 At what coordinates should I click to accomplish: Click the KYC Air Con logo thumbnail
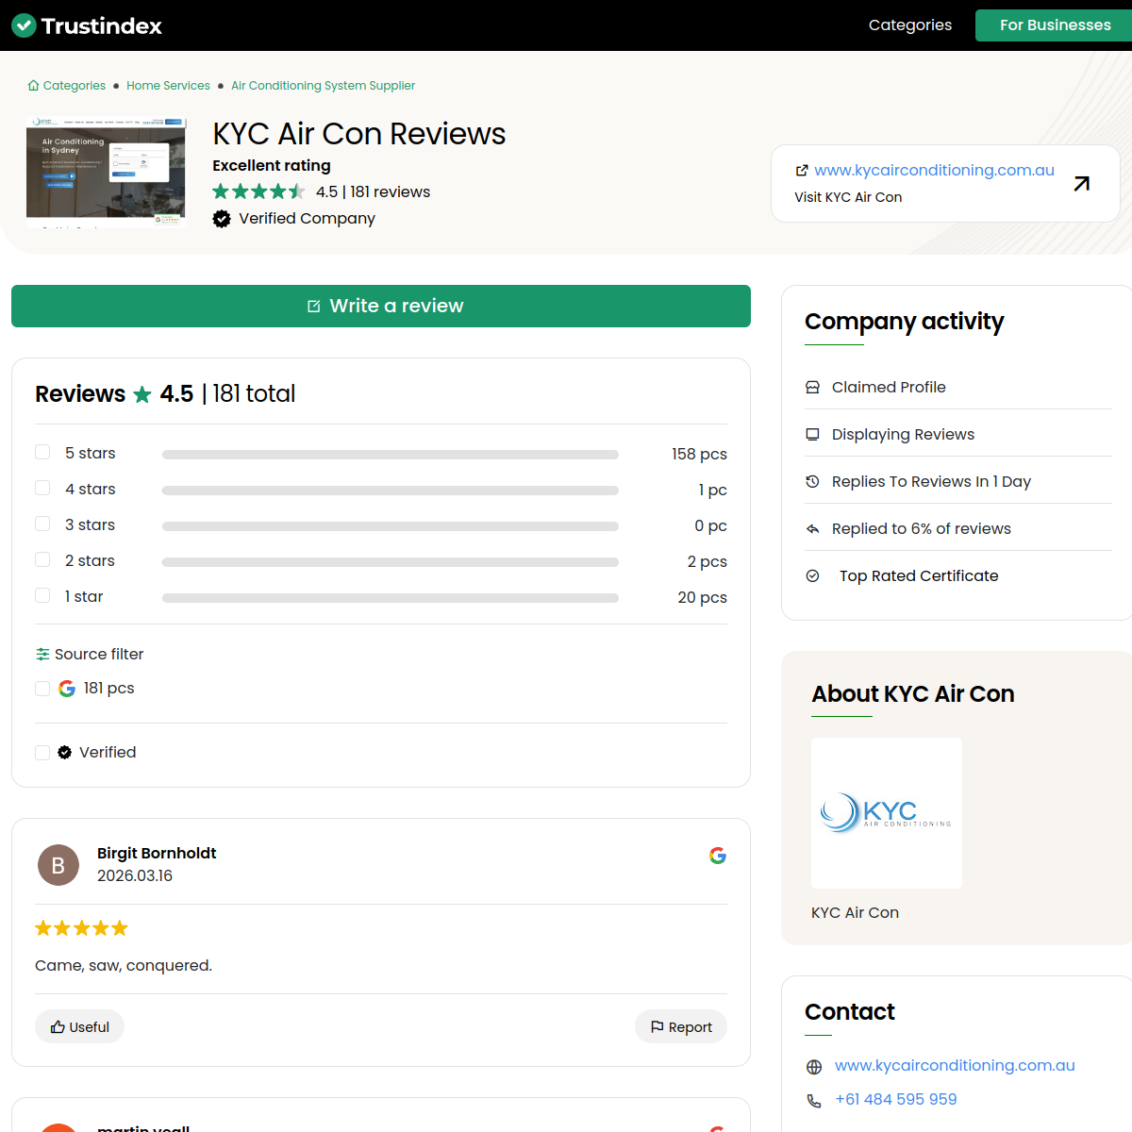click(x=886, y=812)
